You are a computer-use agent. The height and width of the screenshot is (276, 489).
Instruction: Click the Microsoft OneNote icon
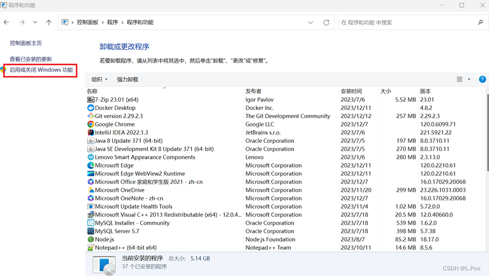point(90,198)
